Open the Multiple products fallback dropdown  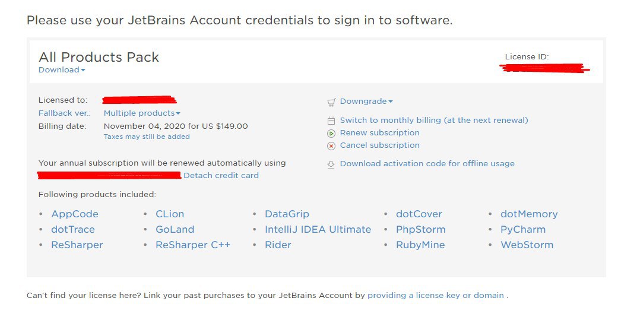tap(142, 113)
